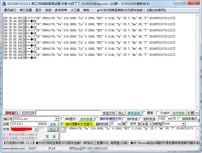Click the 打开文件 button
Screen dimensions: 202x153
[x=28, y=113]
